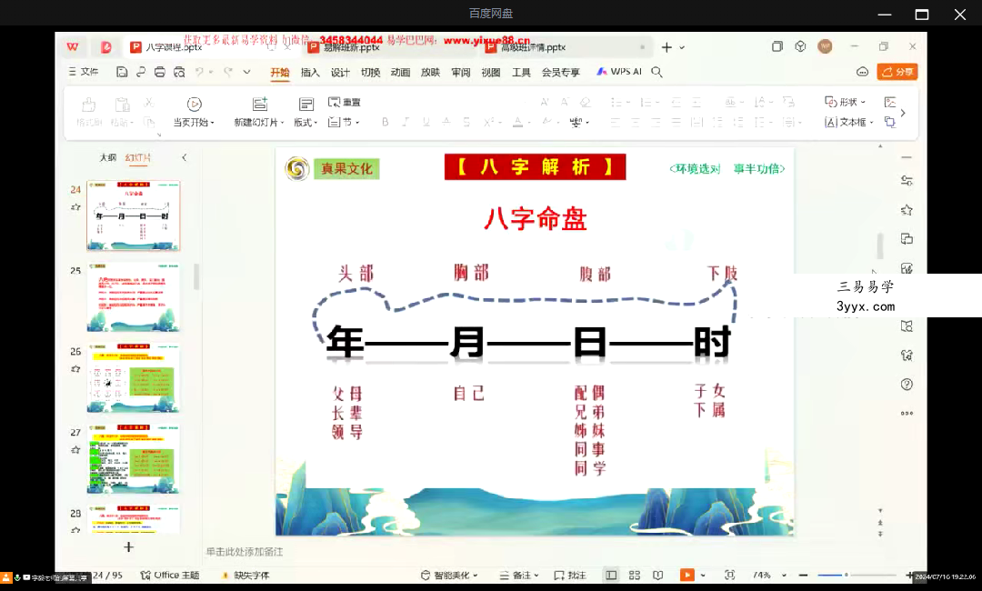Screen dimensions: 982x591
Task: Click the Undo arrow
Action: click(199, 72)
